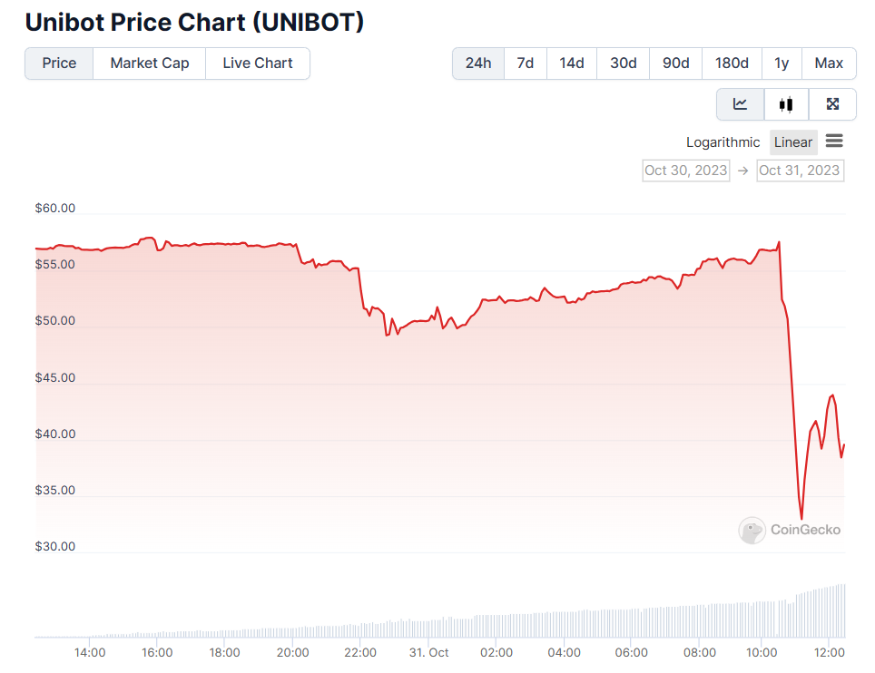Select the line chart view icon
Image resolution: width=875 pixels, height=673 pixels.
pos(740,103)
